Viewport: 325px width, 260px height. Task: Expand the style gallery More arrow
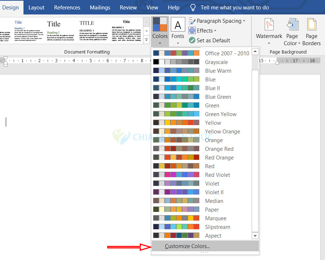point(146,40)
